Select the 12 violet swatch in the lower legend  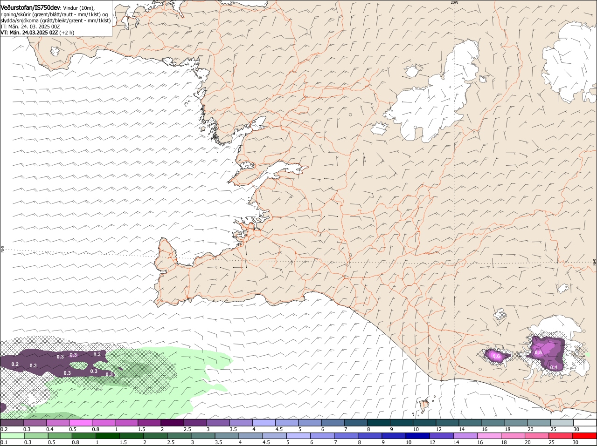[441, 436]
